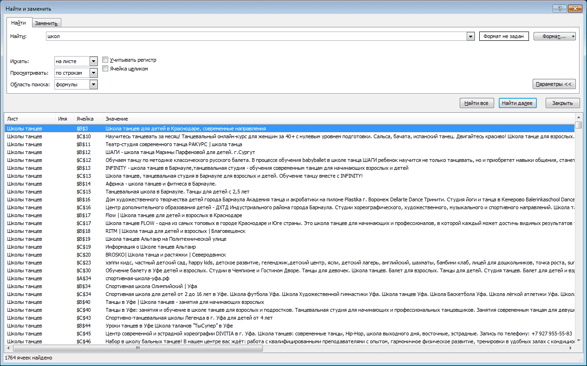
Task: Select result row $C$30 Обучение балету в Уфе
Action: click(289, 270)
